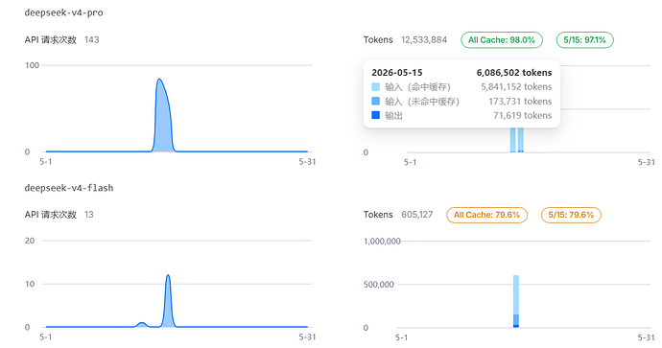Click the tooltip date 2026-05-15
The width and height of the screenshot is (662, 348).
(397, 73)
